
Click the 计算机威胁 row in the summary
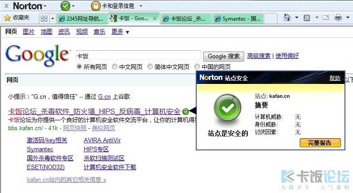pyautogui.click(x=278, y=117)
